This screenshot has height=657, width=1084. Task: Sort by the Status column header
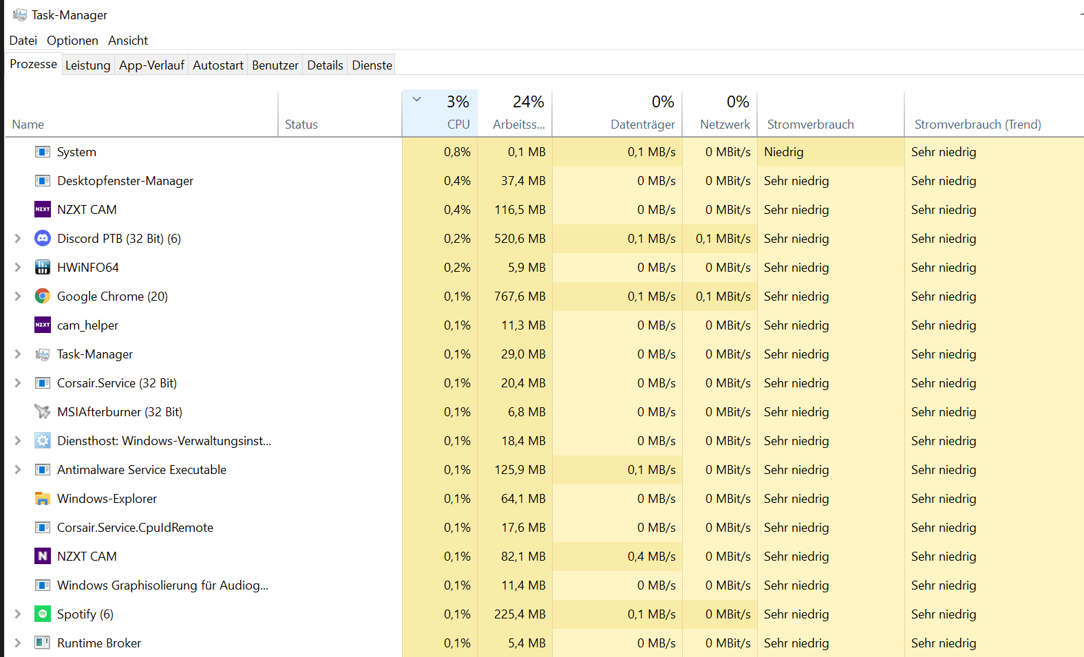click(340, 114)
